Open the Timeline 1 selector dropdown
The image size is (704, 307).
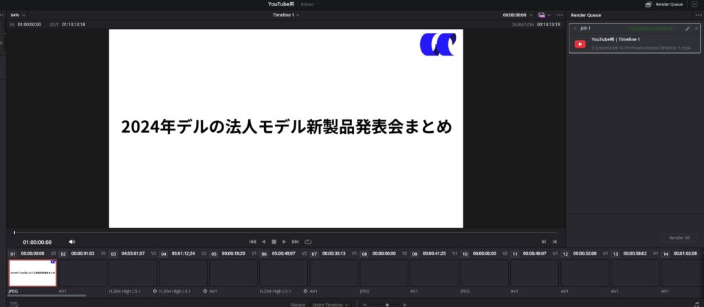(286, 15)
